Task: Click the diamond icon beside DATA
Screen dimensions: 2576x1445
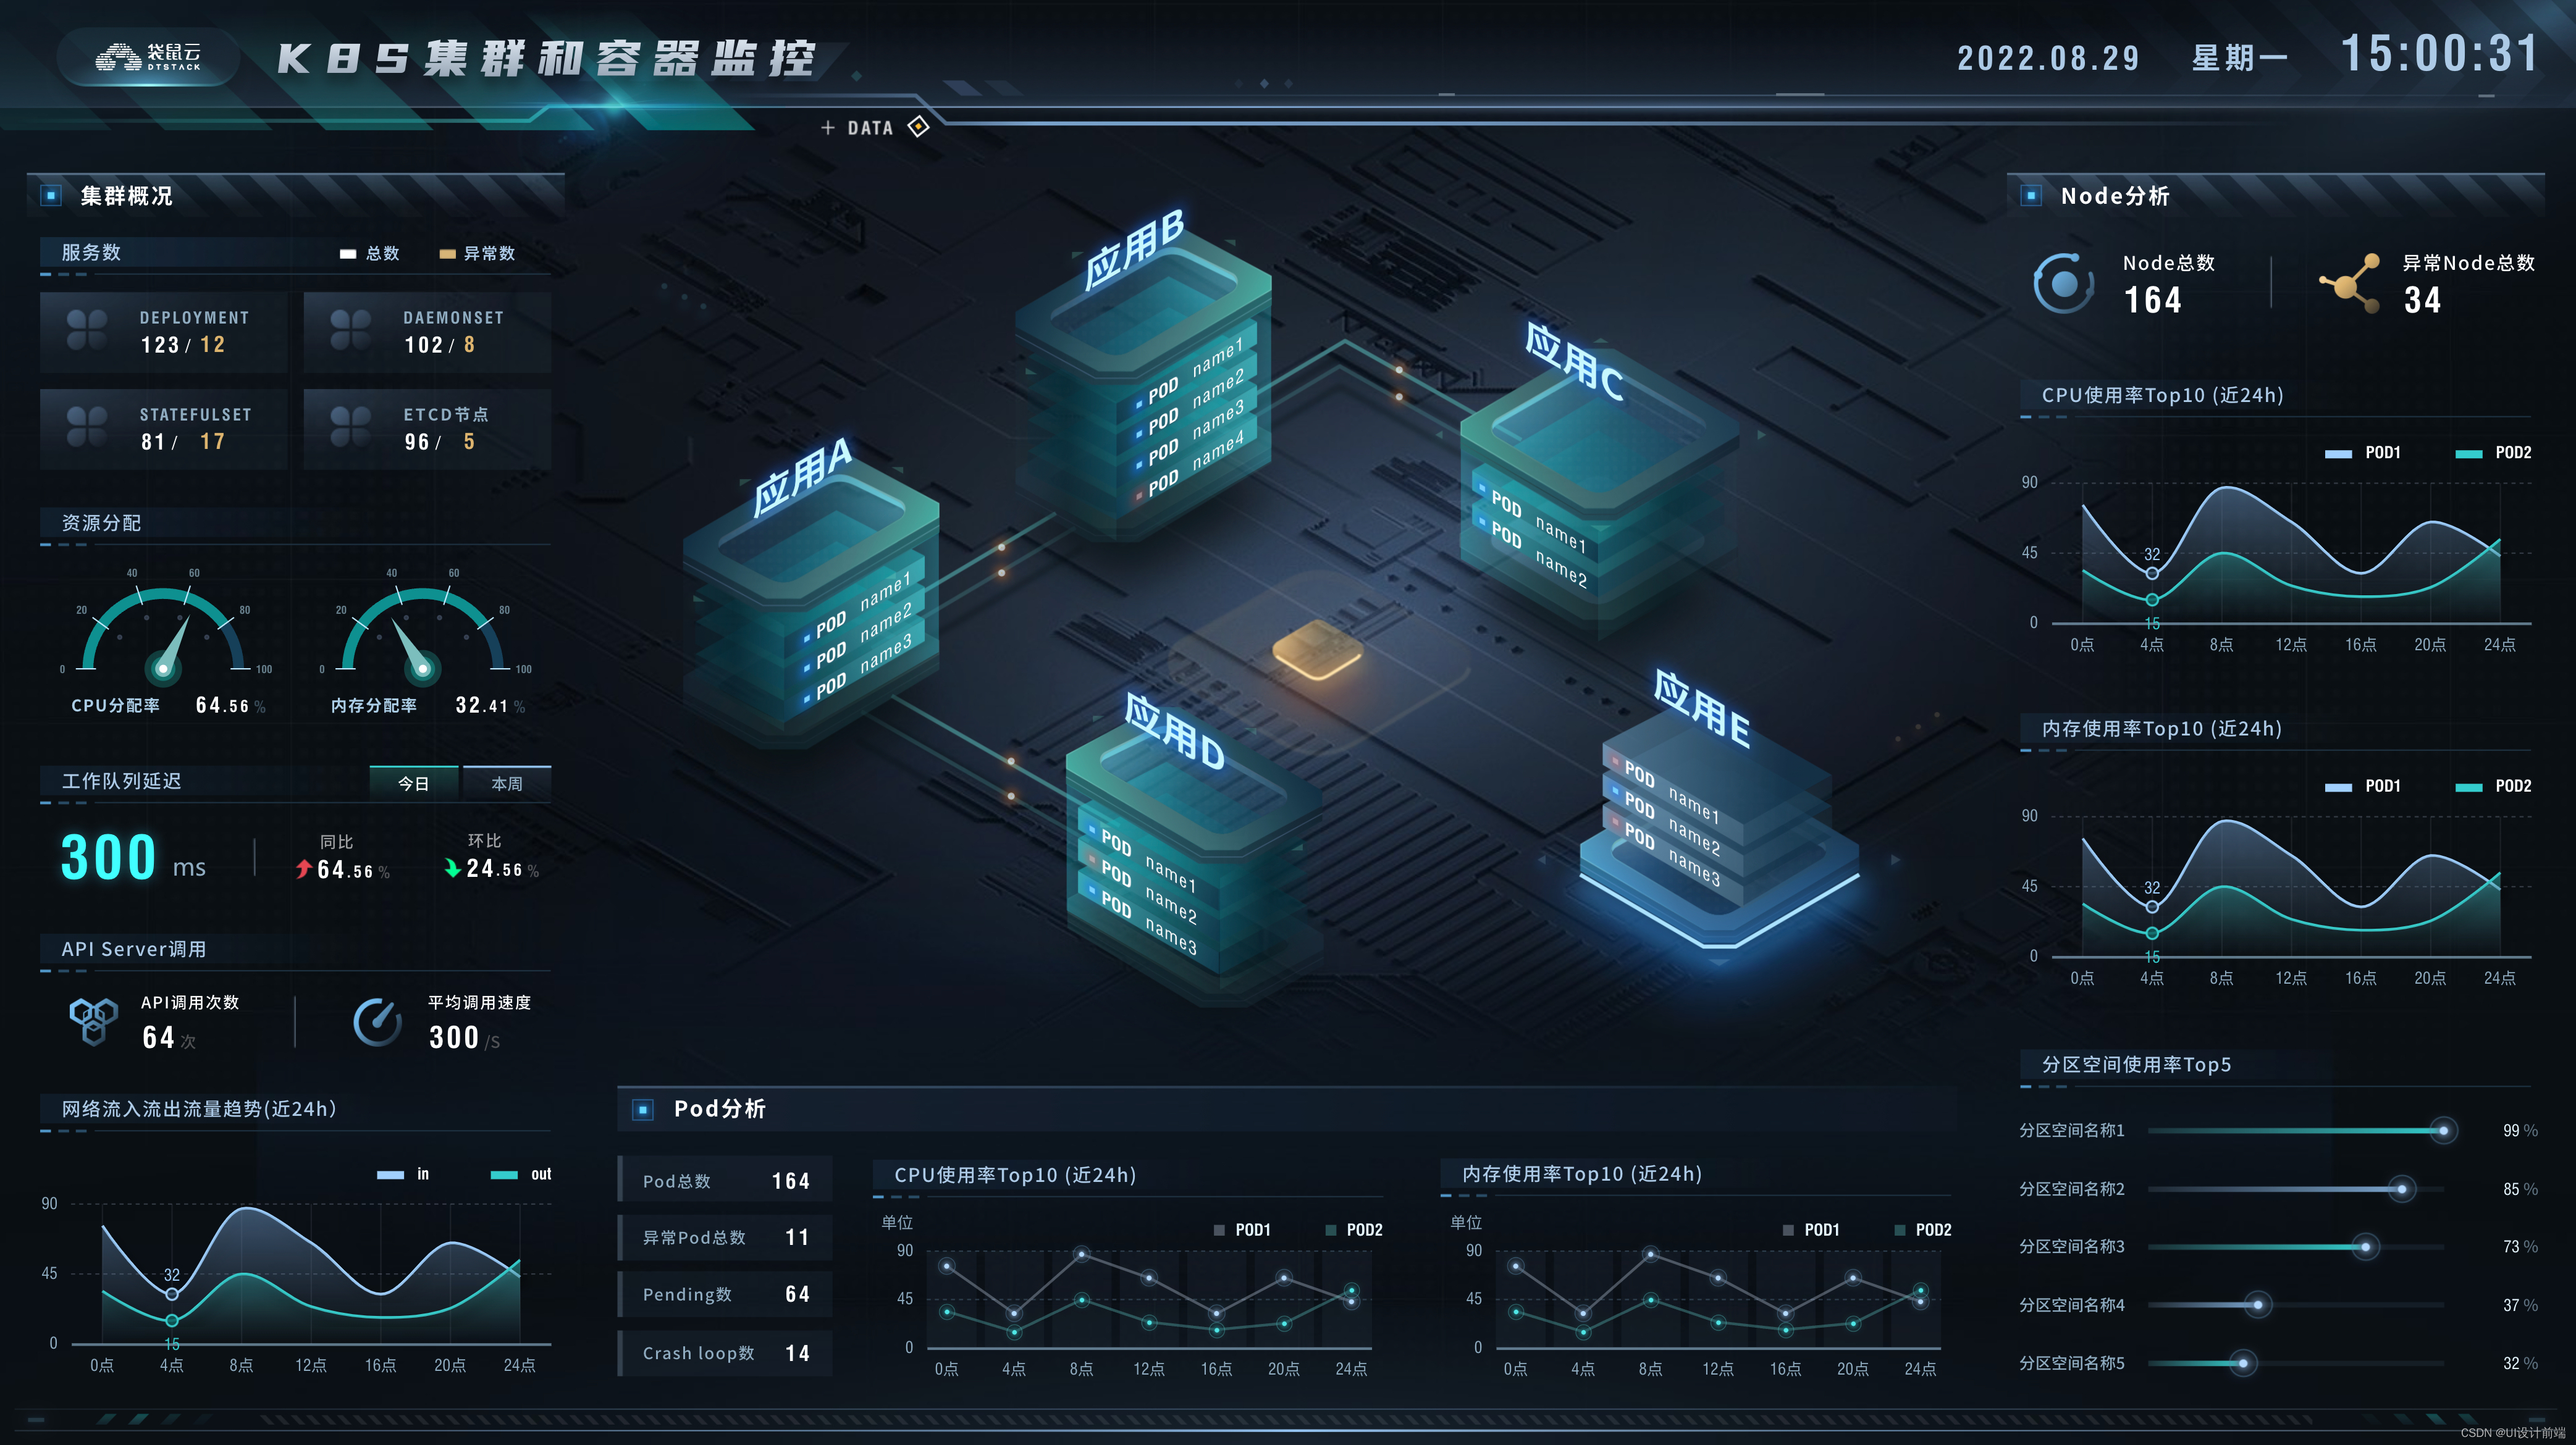Action: (x=918, y=127)
